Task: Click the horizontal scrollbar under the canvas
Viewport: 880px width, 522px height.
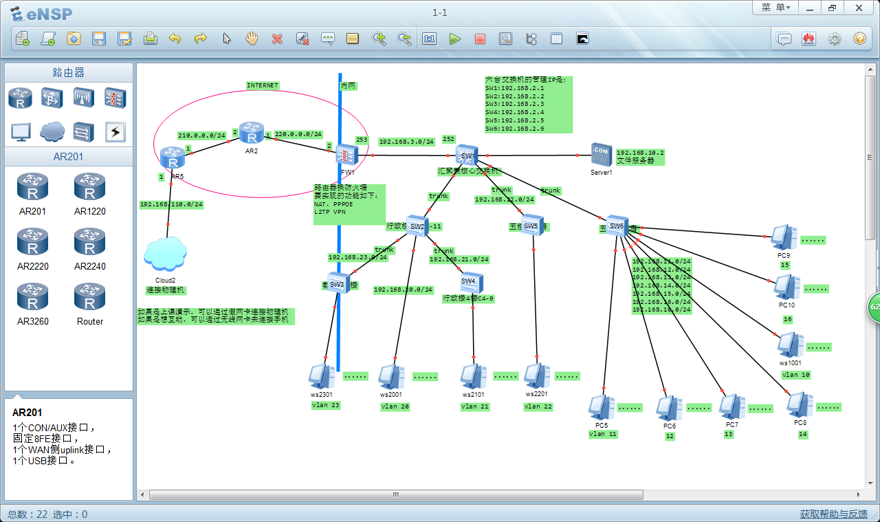Action: [395, 494]
